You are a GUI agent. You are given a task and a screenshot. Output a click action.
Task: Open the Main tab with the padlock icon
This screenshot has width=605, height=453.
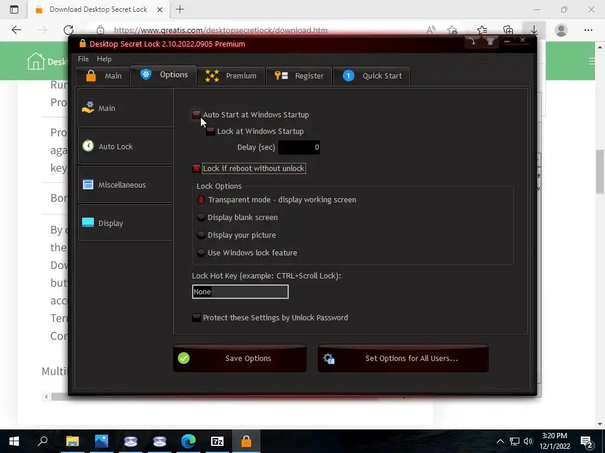point(103,76)
